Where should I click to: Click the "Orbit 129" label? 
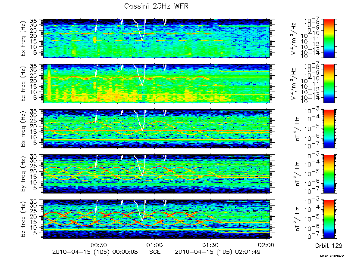[x=329, y=245]
